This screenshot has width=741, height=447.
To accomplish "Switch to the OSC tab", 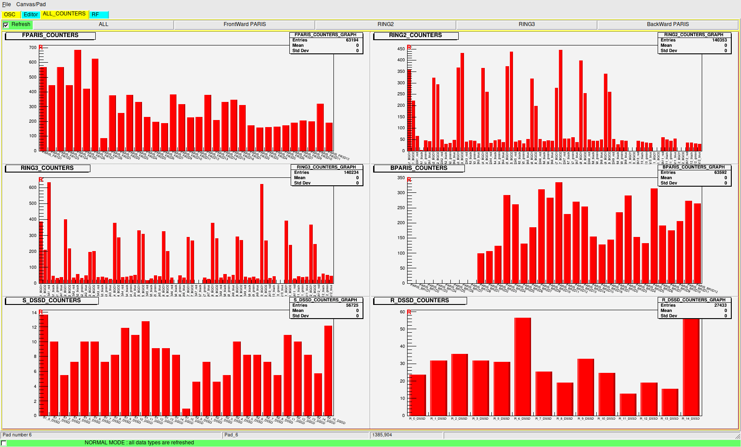I will click(10, 15).
